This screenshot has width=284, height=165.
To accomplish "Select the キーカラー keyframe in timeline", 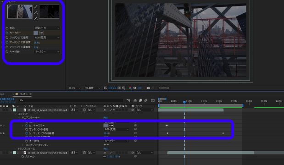I will point(167,126).
